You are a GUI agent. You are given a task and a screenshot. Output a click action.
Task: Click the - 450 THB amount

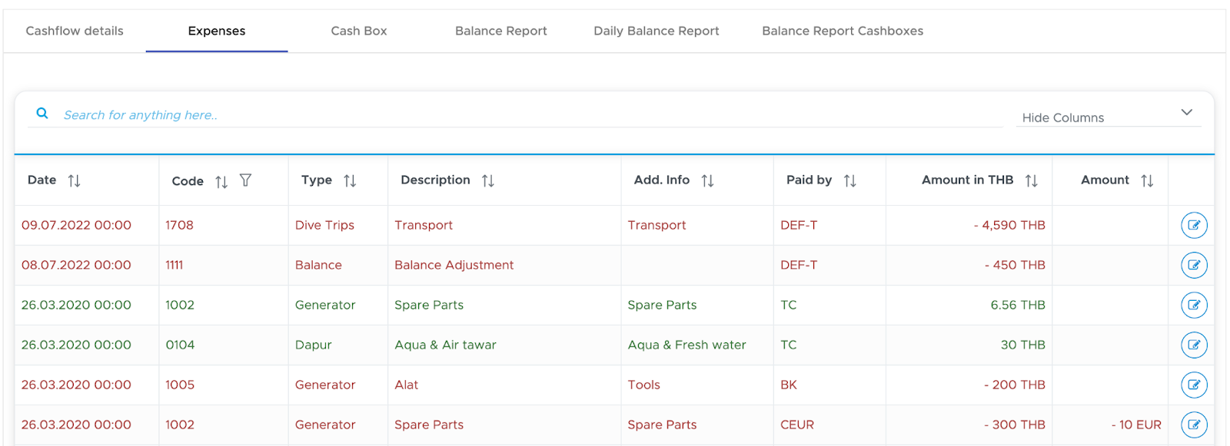[x=1015, y=265]
